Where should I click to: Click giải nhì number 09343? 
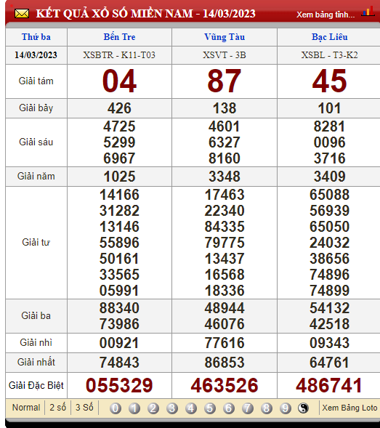(329, 343)
